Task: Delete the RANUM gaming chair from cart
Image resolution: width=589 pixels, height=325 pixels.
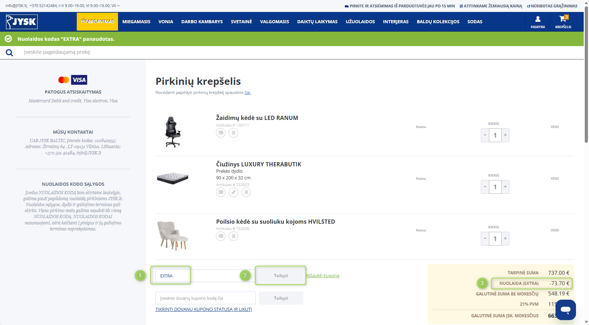Action: pyautogui.click(x=233, y=133)
